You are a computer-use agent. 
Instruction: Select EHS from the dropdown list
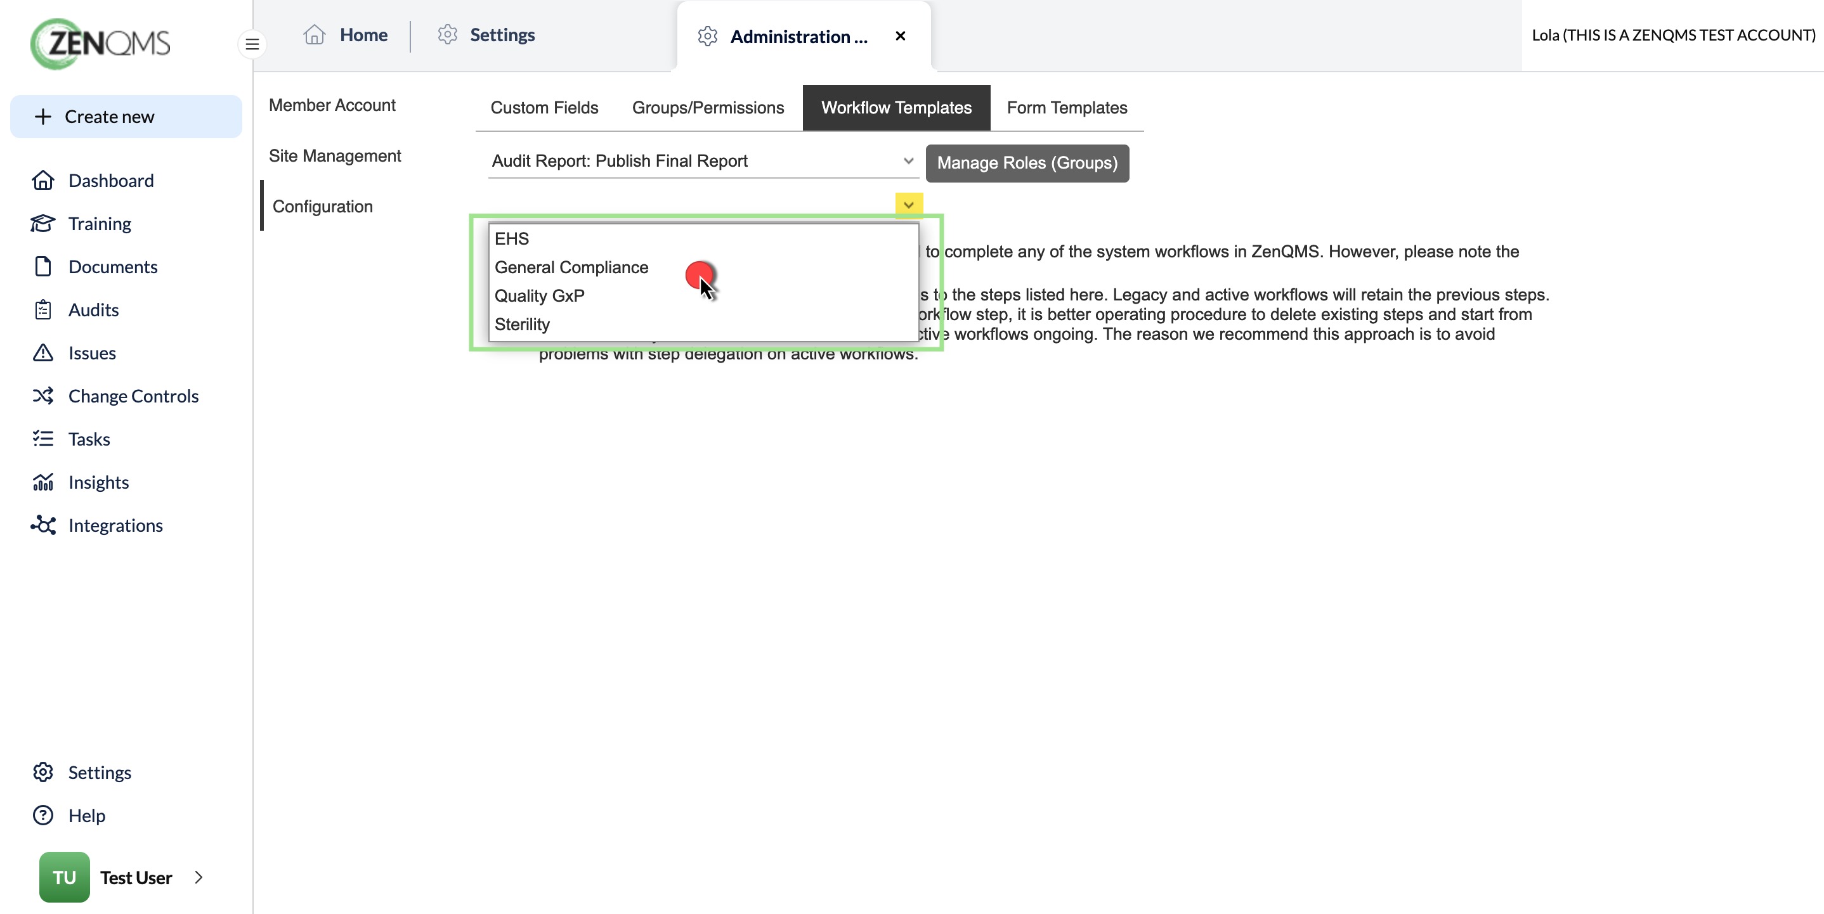(704, 239)
